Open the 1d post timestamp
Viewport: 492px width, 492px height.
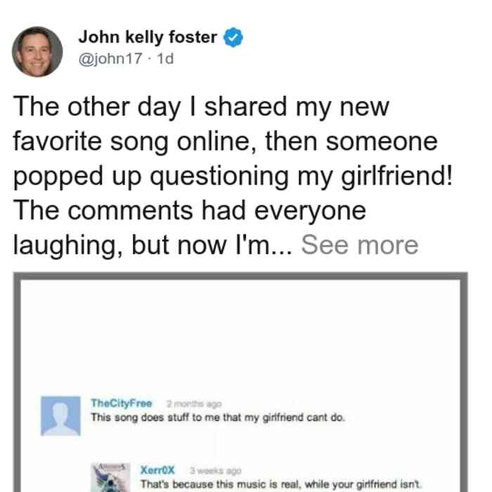click(165, 58)
